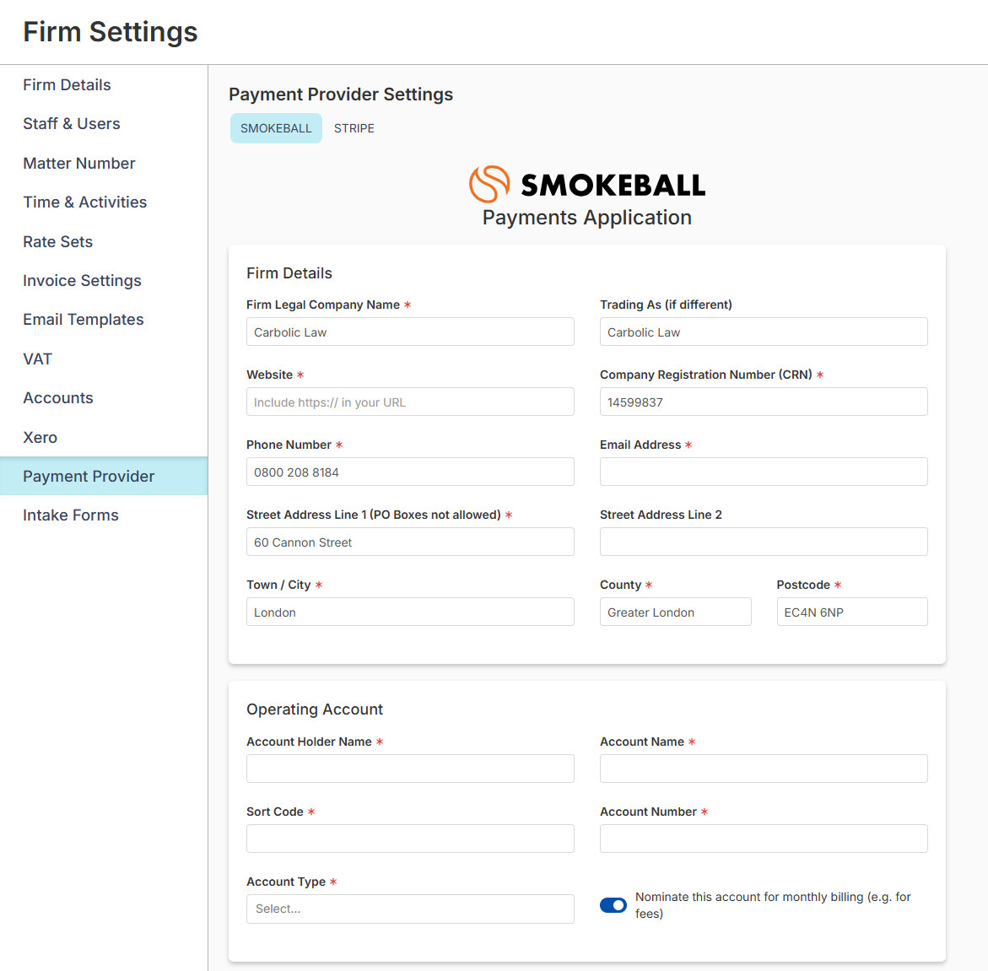Click the Street Address Line 2 field
The height and width of the screenshot is (971, 988).
[x=764, y=542]
